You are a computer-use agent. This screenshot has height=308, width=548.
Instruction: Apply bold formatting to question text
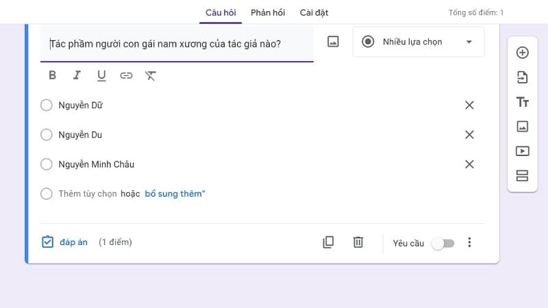(53, 75)
